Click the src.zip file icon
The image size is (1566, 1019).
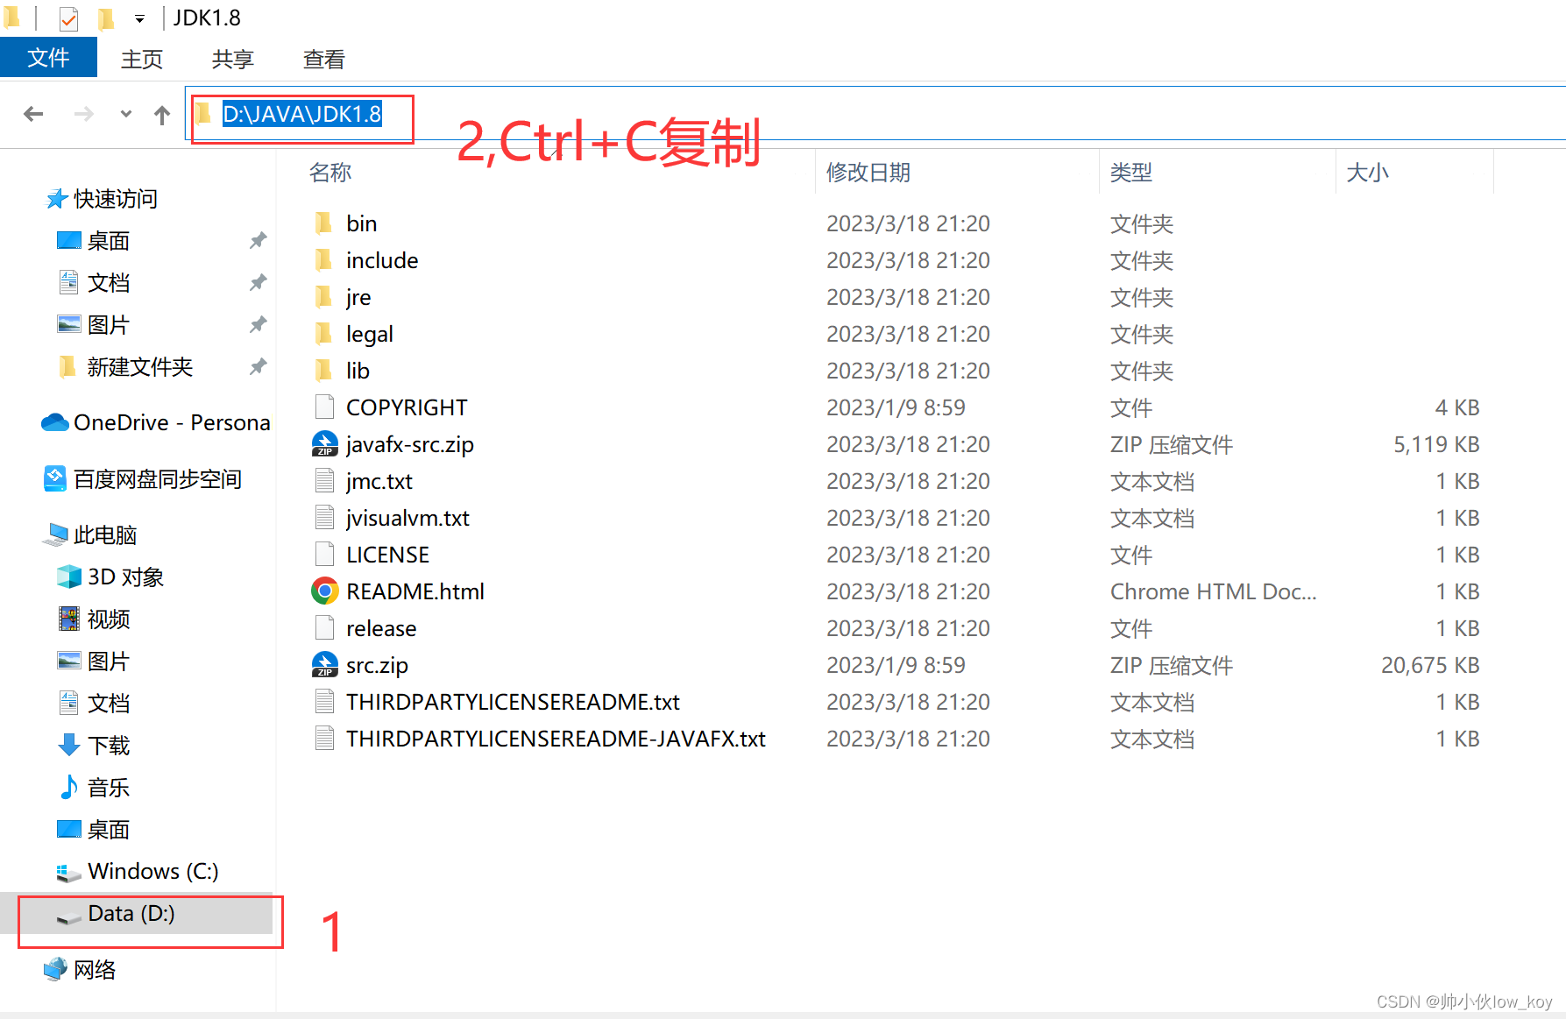coord(325,665)
